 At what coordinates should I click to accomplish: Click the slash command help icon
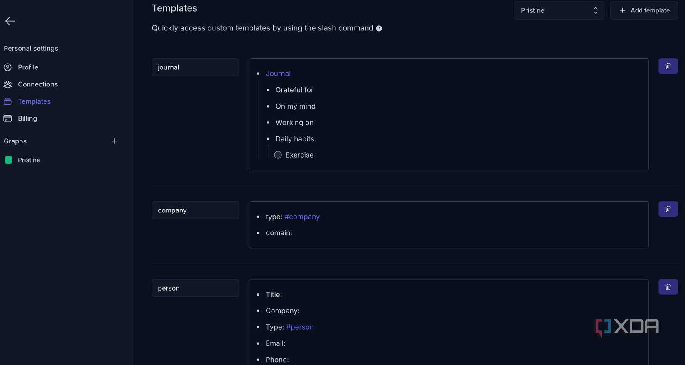click(x=379, y=28)
